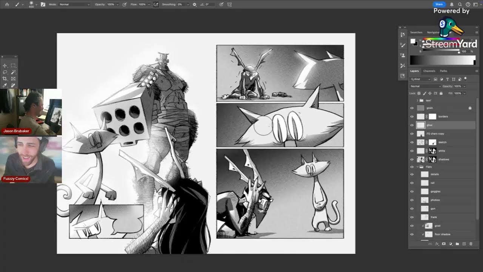483x272 pixels.
Task: Click the Share button
Action: click(x=439, y=5)
